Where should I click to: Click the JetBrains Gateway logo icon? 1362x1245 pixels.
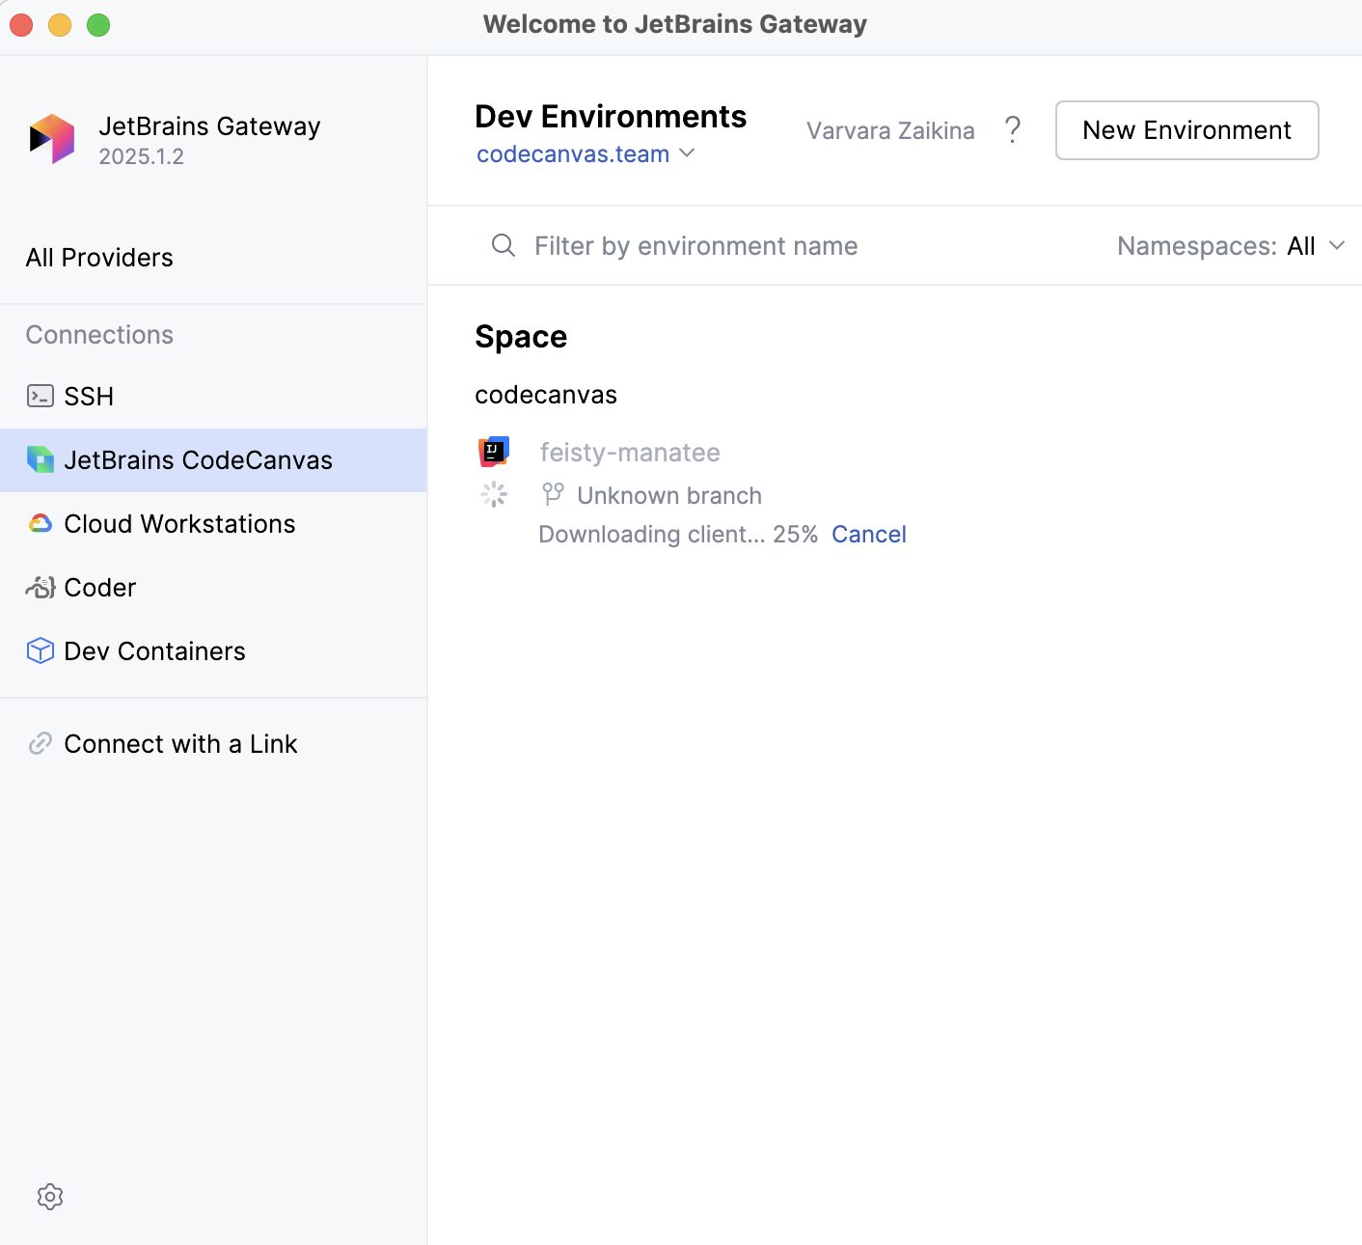(x=52, y=139)
